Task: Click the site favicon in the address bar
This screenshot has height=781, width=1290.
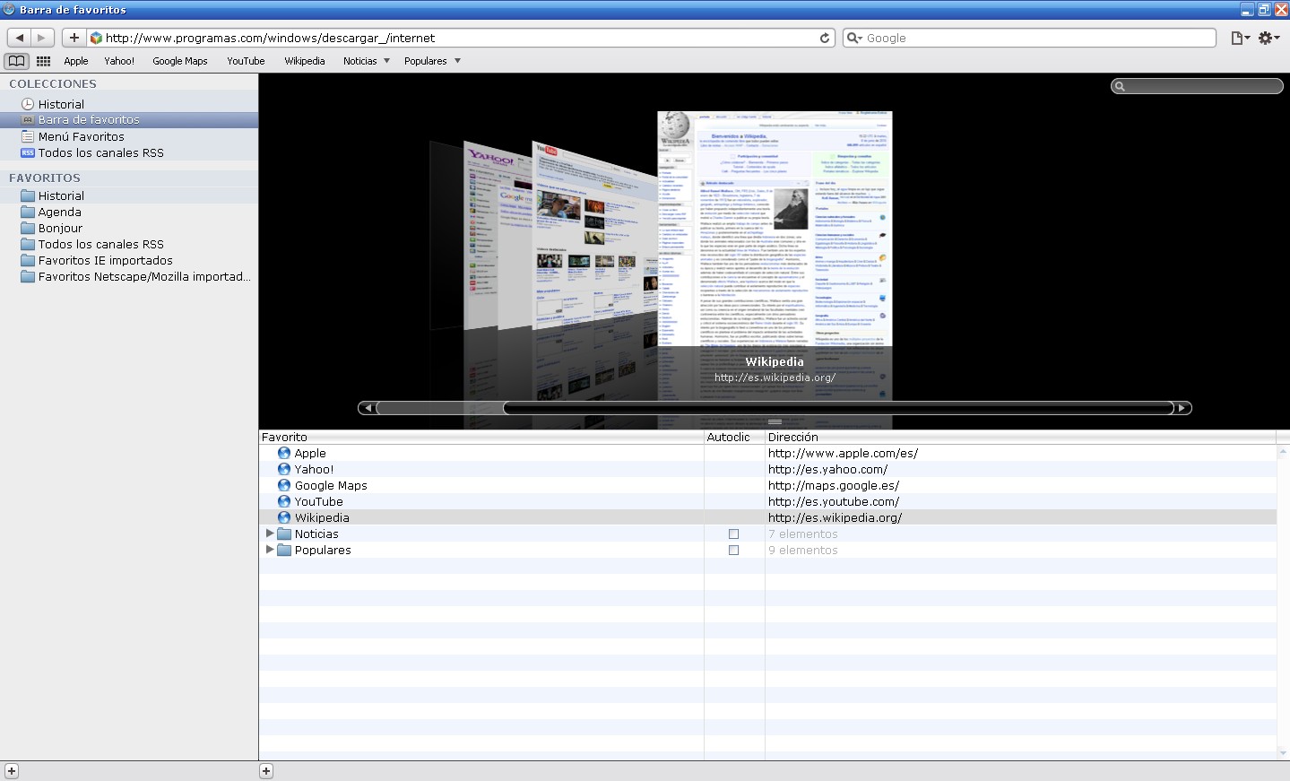Action: coord(96,38)
